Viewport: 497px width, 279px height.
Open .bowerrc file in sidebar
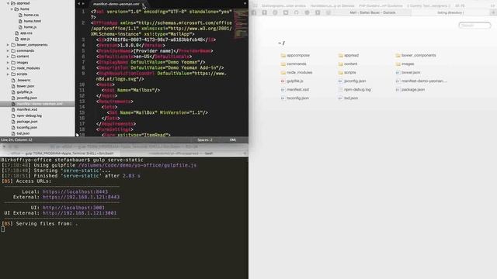24,81
